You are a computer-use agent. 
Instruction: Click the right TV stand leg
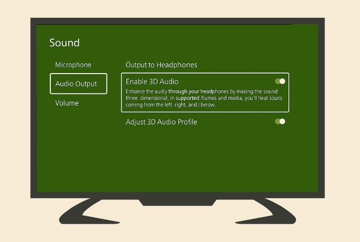tap(265, 211)
